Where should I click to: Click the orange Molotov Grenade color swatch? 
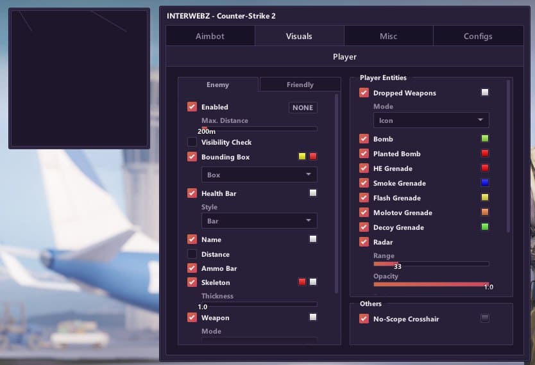(x=485, y=213)
